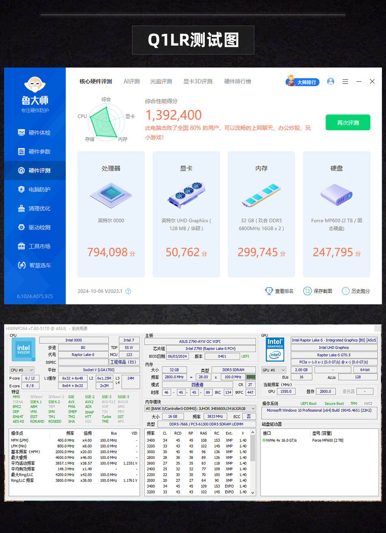
Task: Click the memory chip icon beside 100.0 MHz
Action: point(251,377)
